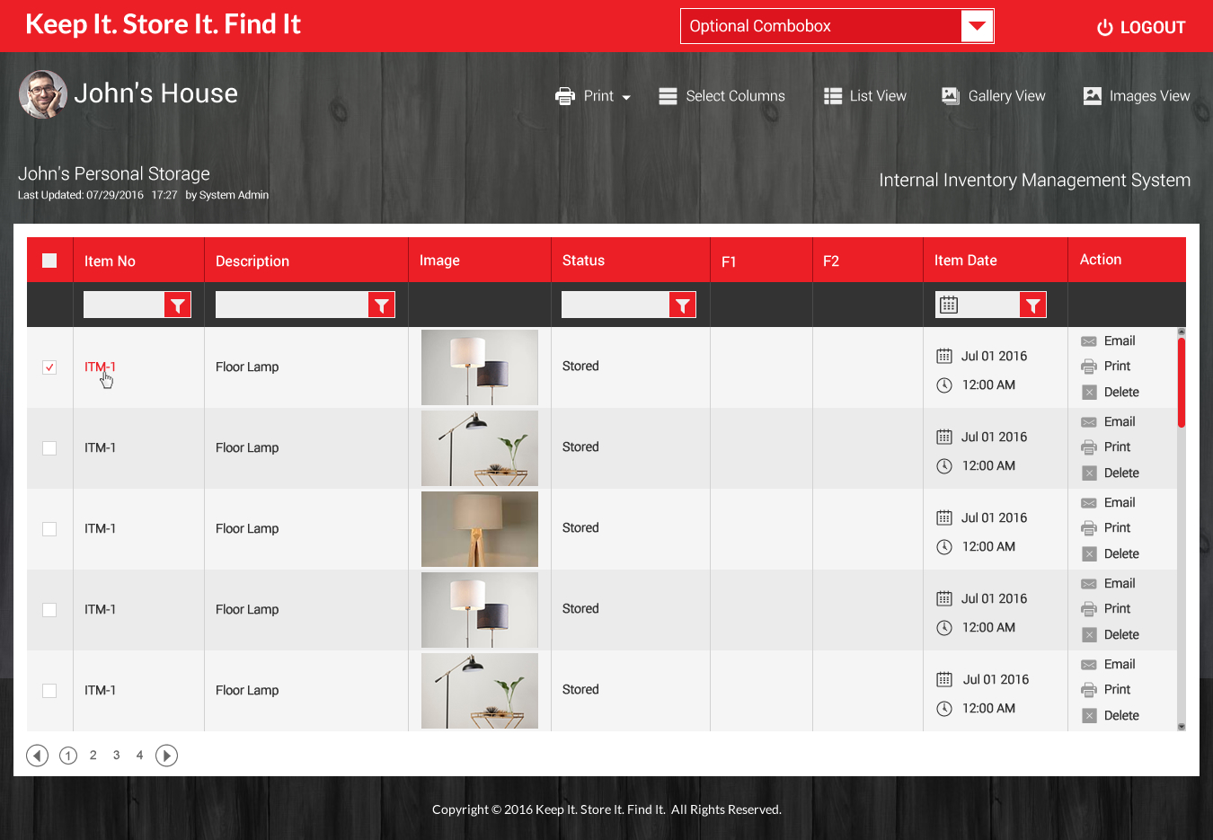
Task: Apply the Item No column filter funnel
Action: click(178, 305)
